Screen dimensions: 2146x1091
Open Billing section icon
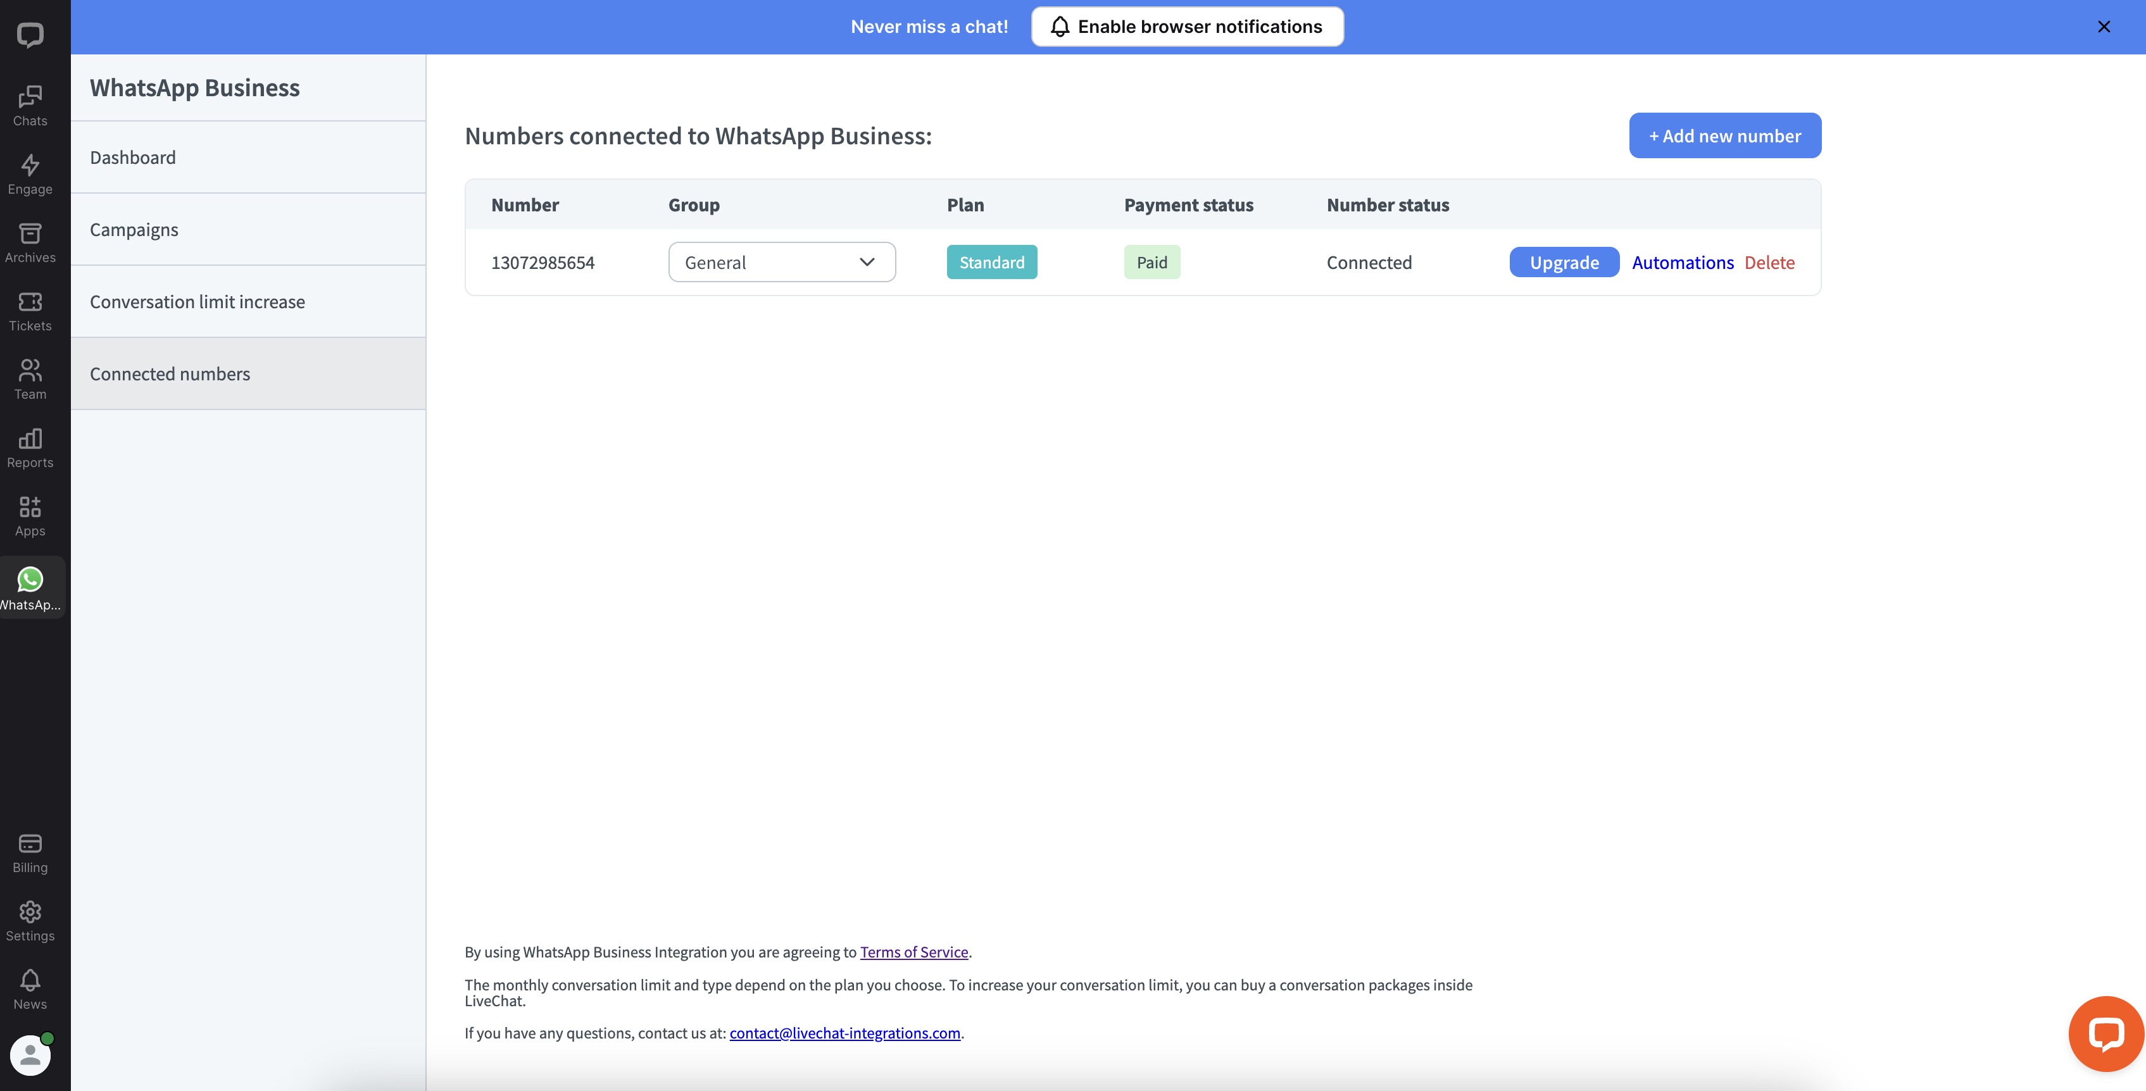point(29,845)
